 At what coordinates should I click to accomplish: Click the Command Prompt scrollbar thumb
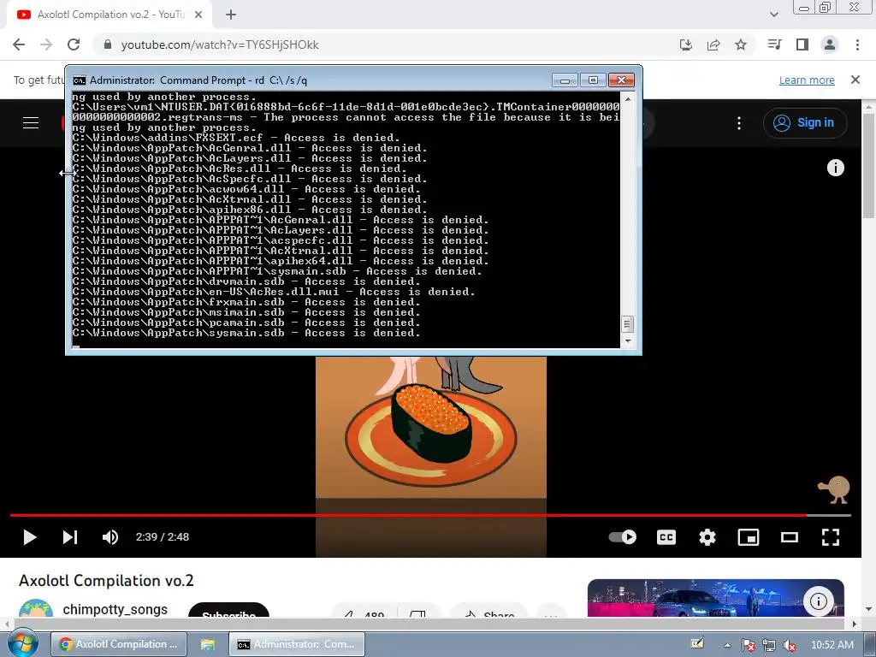627,324
